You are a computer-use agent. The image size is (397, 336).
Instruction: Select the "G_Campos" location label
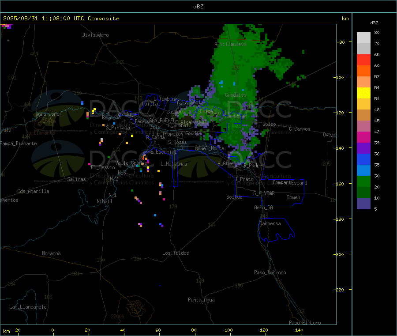click(300, 129)
